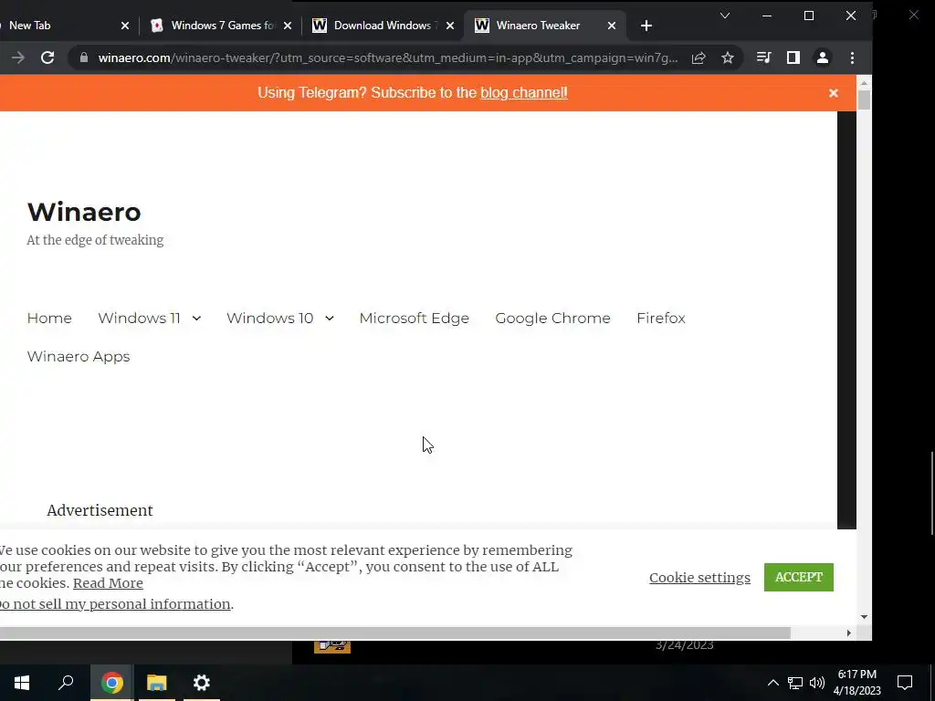
Task: Open the taskbar clock and date
Action: click(856, 683)
